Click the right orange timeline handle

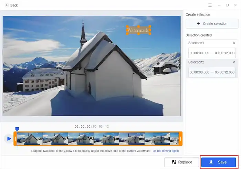click(x=181, y=139)
